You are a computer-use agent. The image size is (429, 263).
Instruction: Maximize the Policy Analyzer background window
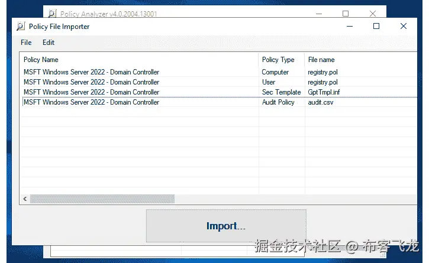point(346,14)
